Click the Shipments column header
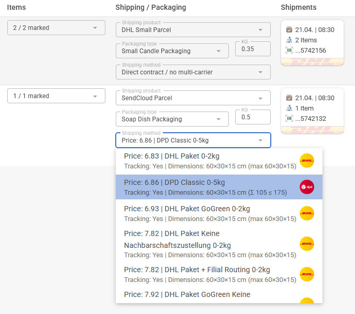The image size is (355, 314). click(x=298, y=7)
